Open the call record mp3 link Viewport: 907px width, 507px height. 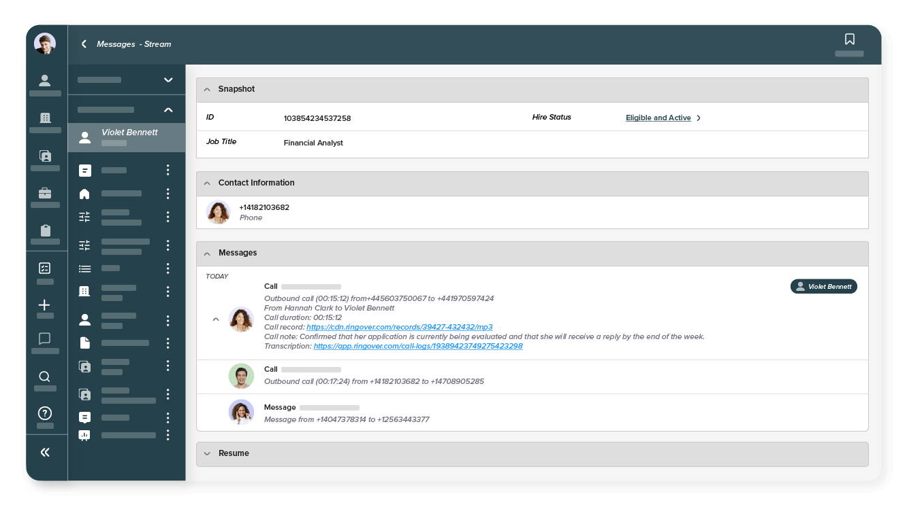400,327
